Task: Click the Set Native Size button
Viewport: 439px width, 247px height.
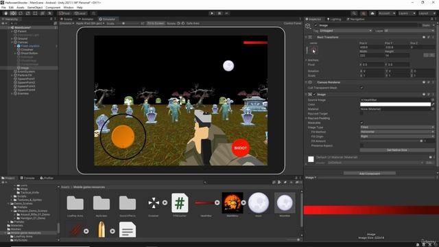Action: [396, 150]
